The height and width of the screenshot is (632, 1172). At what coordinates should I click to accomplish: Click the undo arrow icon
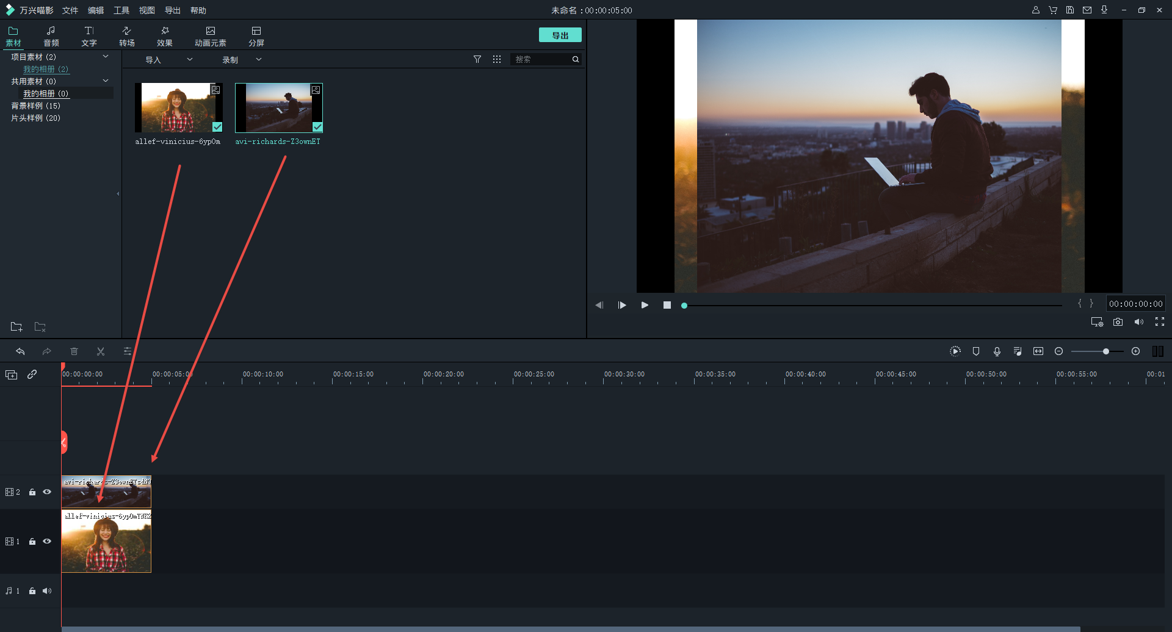pyautogui.click(x=20, y=351)
